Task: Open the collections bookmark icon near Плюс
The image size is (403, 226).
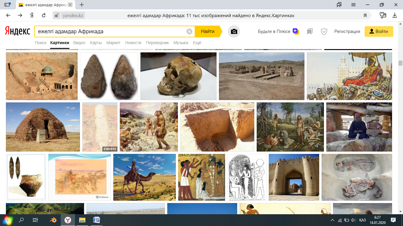Action: click(x=309, y=31)
